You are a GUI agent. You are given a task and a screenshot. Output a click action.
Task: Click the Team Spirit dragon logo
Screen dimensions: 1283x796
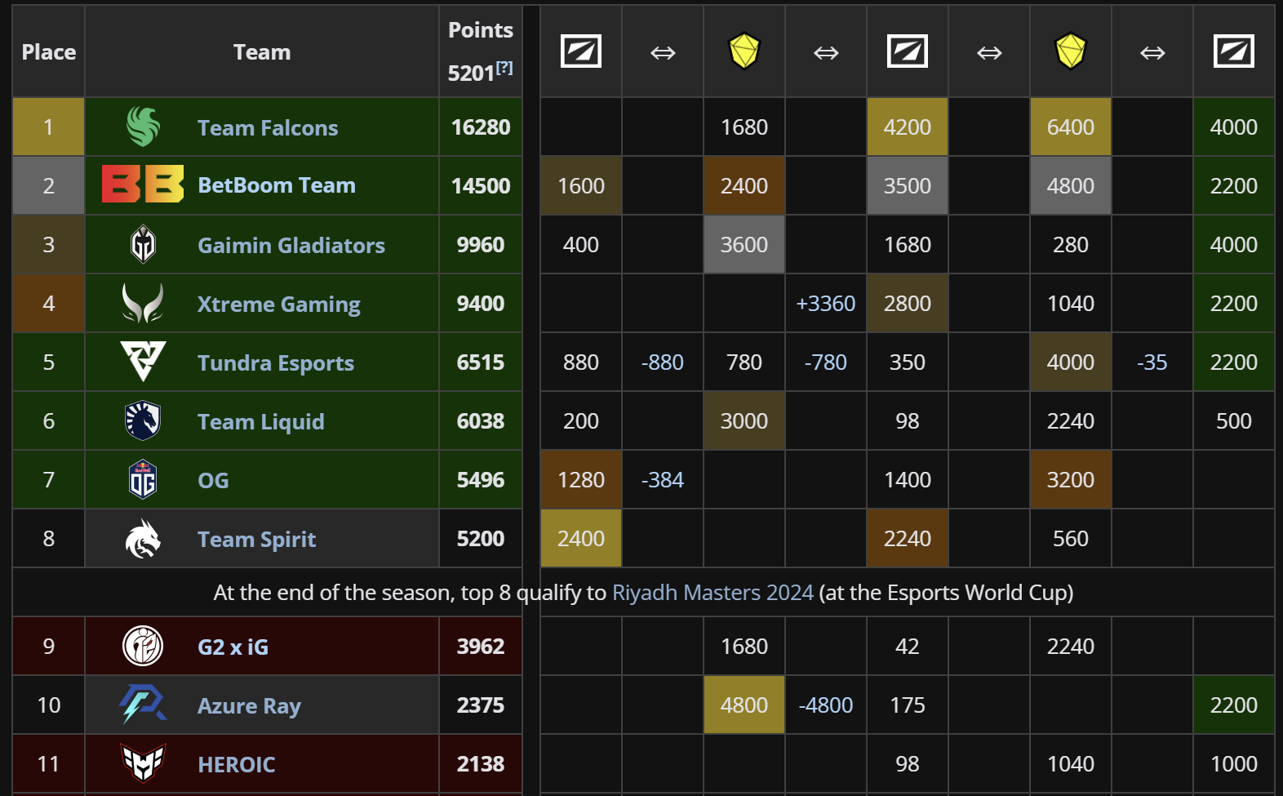pyautogui.click(x=143, y=539)
